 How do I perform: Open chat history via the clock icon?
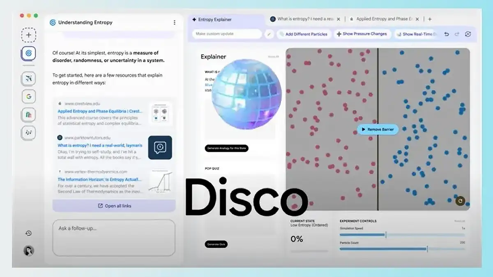28,234
